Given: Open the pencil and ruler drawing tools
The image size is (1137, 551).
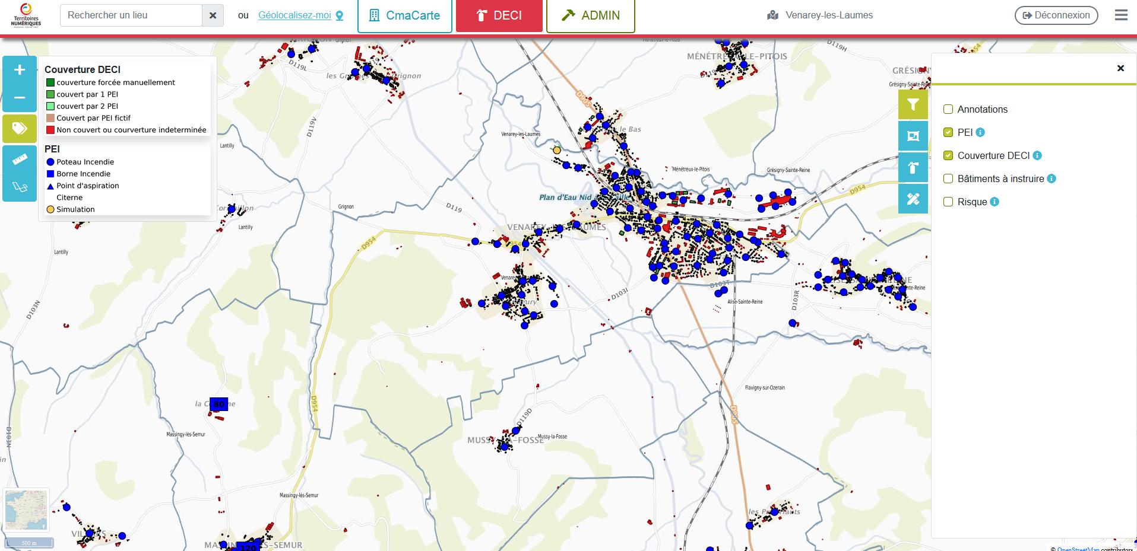Looking at the screenshot, I should pos(913,199).
